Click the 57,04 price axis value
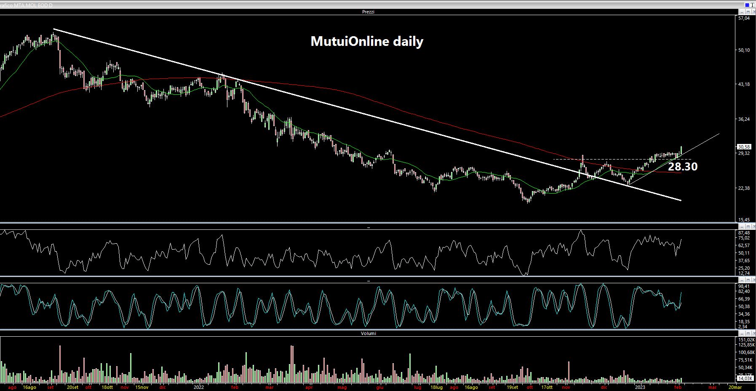 [x=744, y=19]
